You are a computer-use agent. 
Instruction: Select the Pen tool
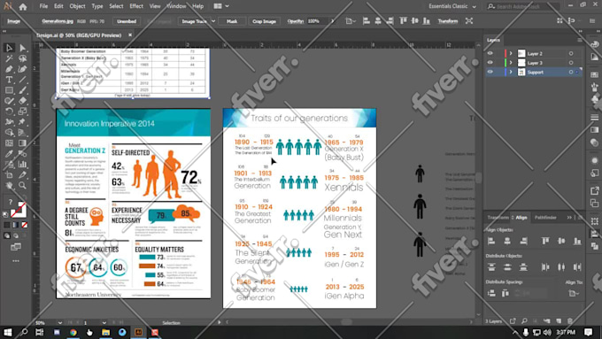point(9,69)
